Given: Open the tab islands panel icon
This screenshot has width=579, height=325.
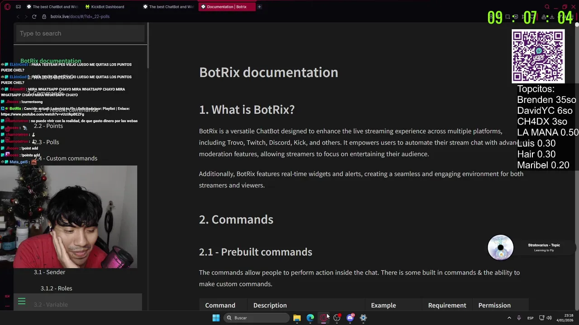Looking at the screenshot, I should click(18, 7).
